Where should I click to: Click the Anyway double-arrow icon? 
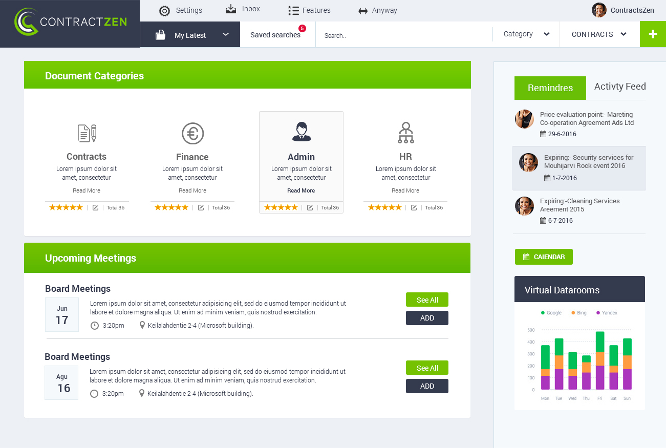pyautogui.click(x=363, y=11)
